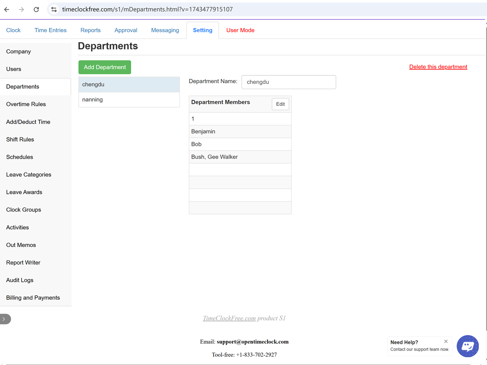Image resolution: width=487 pixels, height=365 pixels.
Task: Click member row labeled 1
Action: (240, 119)
